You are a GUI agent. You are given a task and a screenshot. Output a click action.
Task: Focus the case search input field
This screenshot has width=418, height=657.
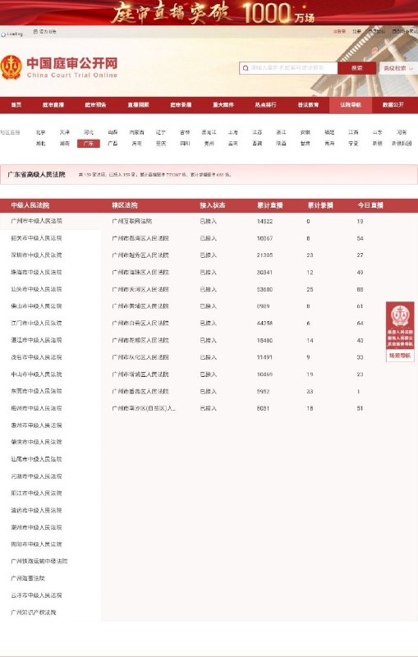tap(288, 68)
